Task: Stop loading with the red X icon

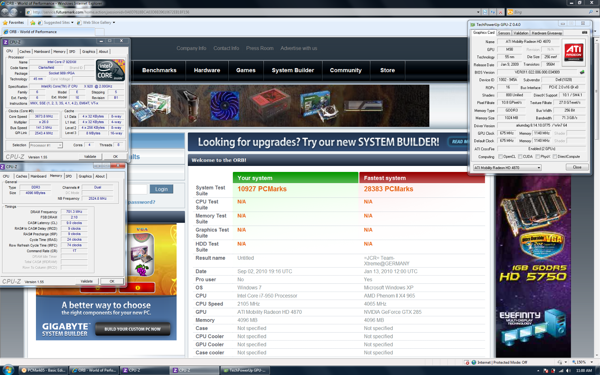Action: [x=501, y=12]
